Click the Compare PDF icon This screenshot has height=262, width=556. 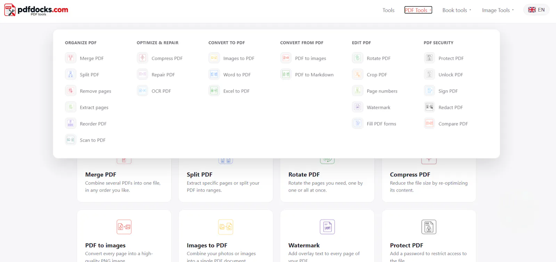click(x=430, y=123)
